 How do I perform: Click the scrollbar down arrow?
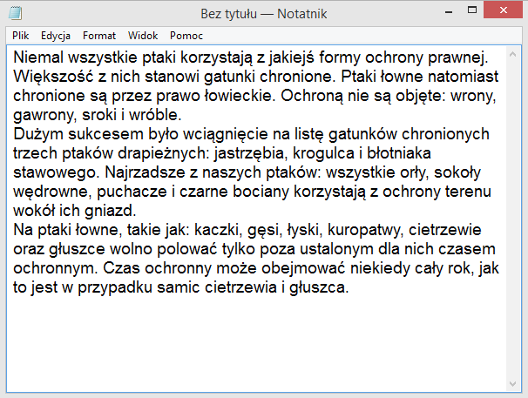(513, 384)
